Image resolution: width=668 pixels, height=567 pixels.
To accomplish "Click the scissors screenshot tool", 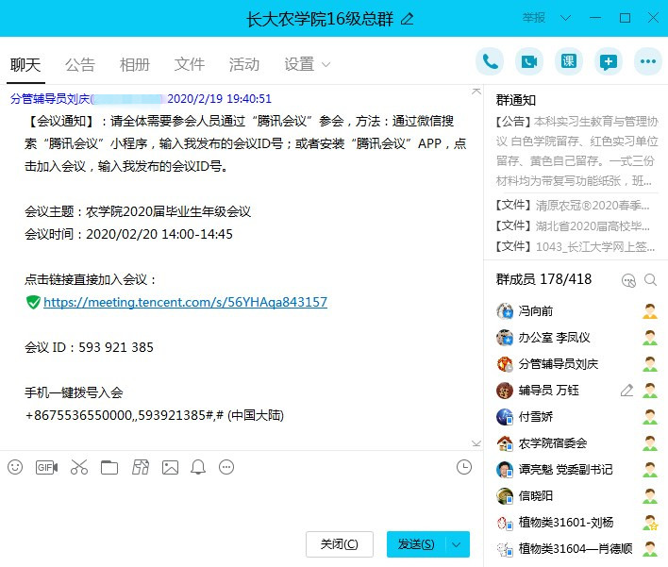I will click(78, 467).
